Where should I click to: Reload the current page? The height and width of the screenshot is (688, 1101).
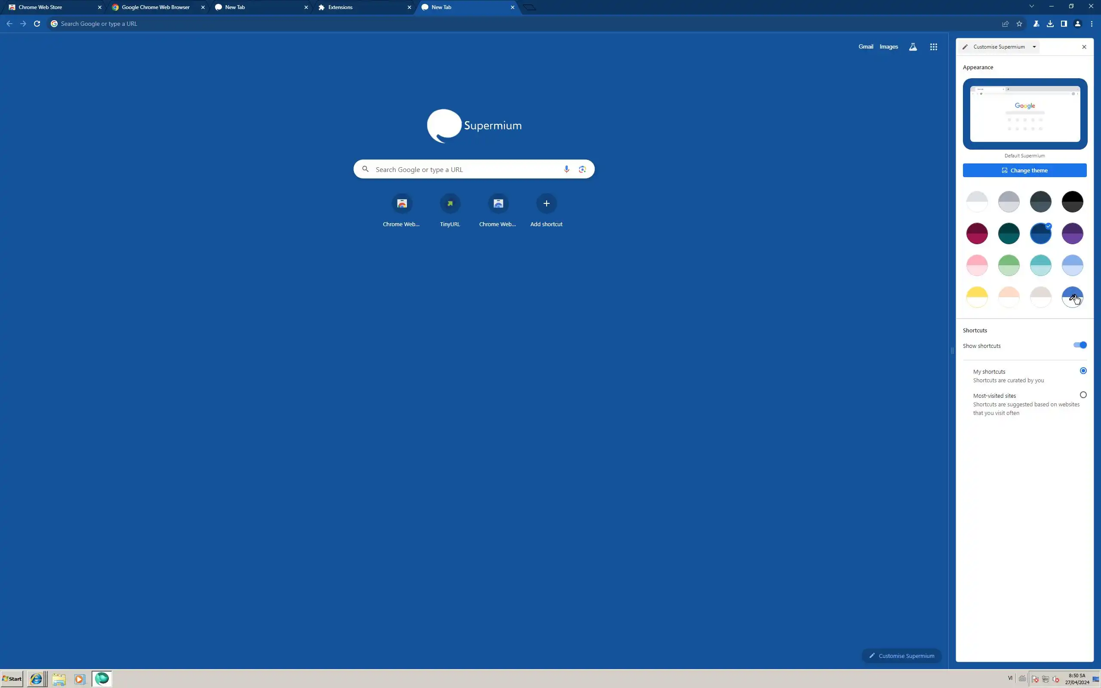[37, 24]
